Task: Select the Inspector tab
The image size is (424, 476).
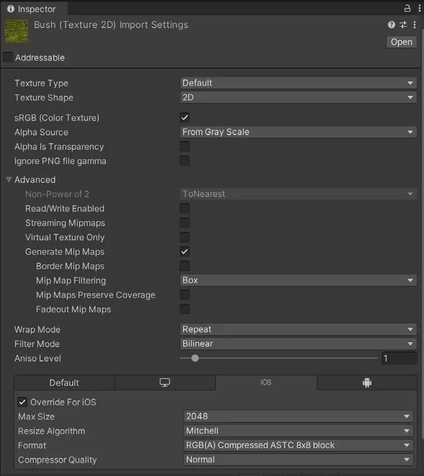Action: tap(33, 9)
